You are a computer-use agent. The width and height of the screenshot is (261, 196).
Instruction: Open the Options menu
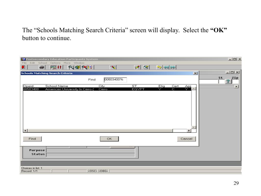55,63
